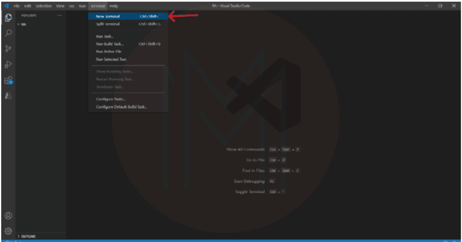Image resolution: width=462 pixels, height=242 pixels.
Task: Select Run Build Task menu item
Action: click(109, 44)
